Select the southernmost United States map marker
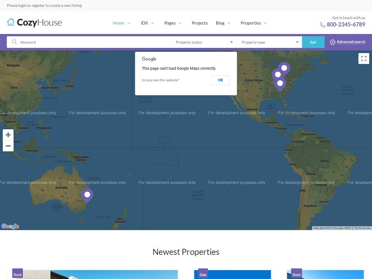 (x=280, y=84)
